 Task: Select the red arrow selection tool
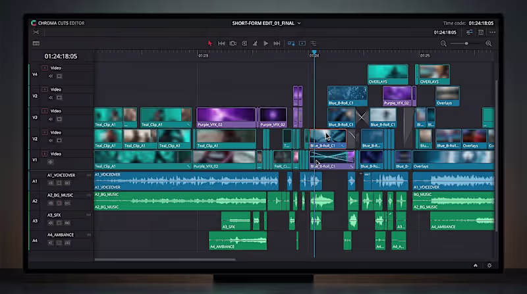point(209,43)
